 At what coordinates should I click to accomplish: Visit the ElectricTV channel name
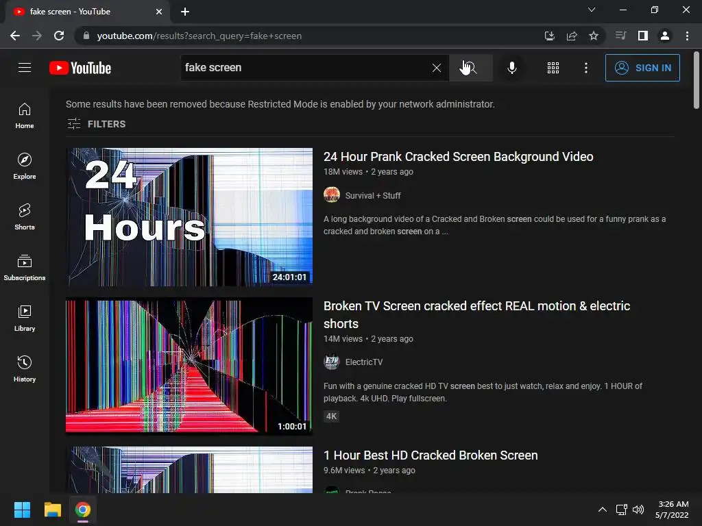(364, 362)
